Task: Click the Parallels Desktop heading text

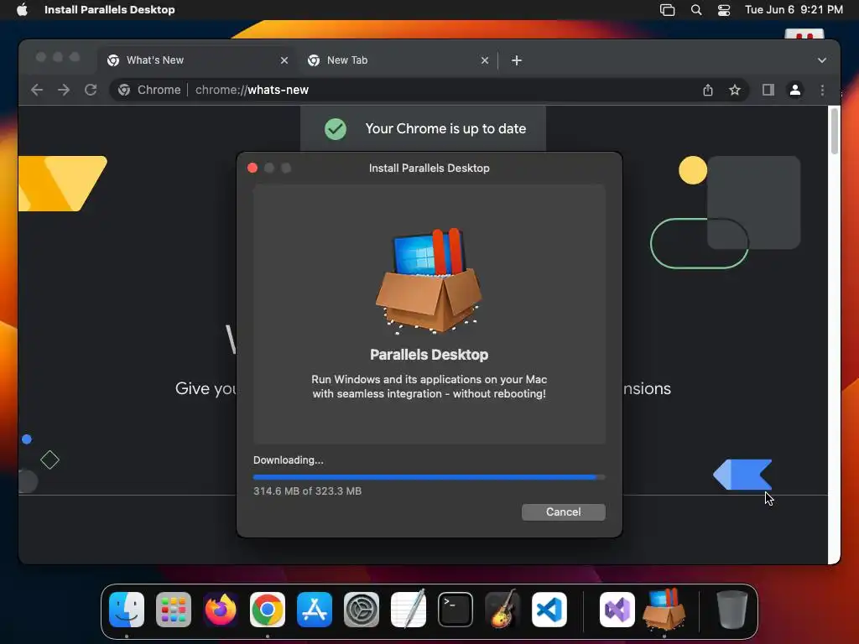Action: 429,355
